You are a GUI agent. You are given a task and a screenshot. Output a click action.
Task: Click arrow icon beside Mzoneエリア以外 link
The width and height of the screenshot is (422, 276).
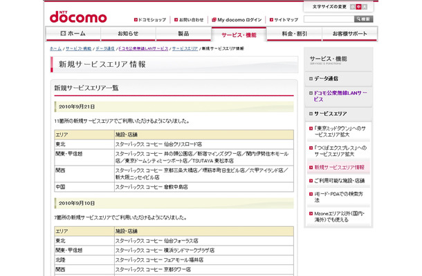point(311,214)
